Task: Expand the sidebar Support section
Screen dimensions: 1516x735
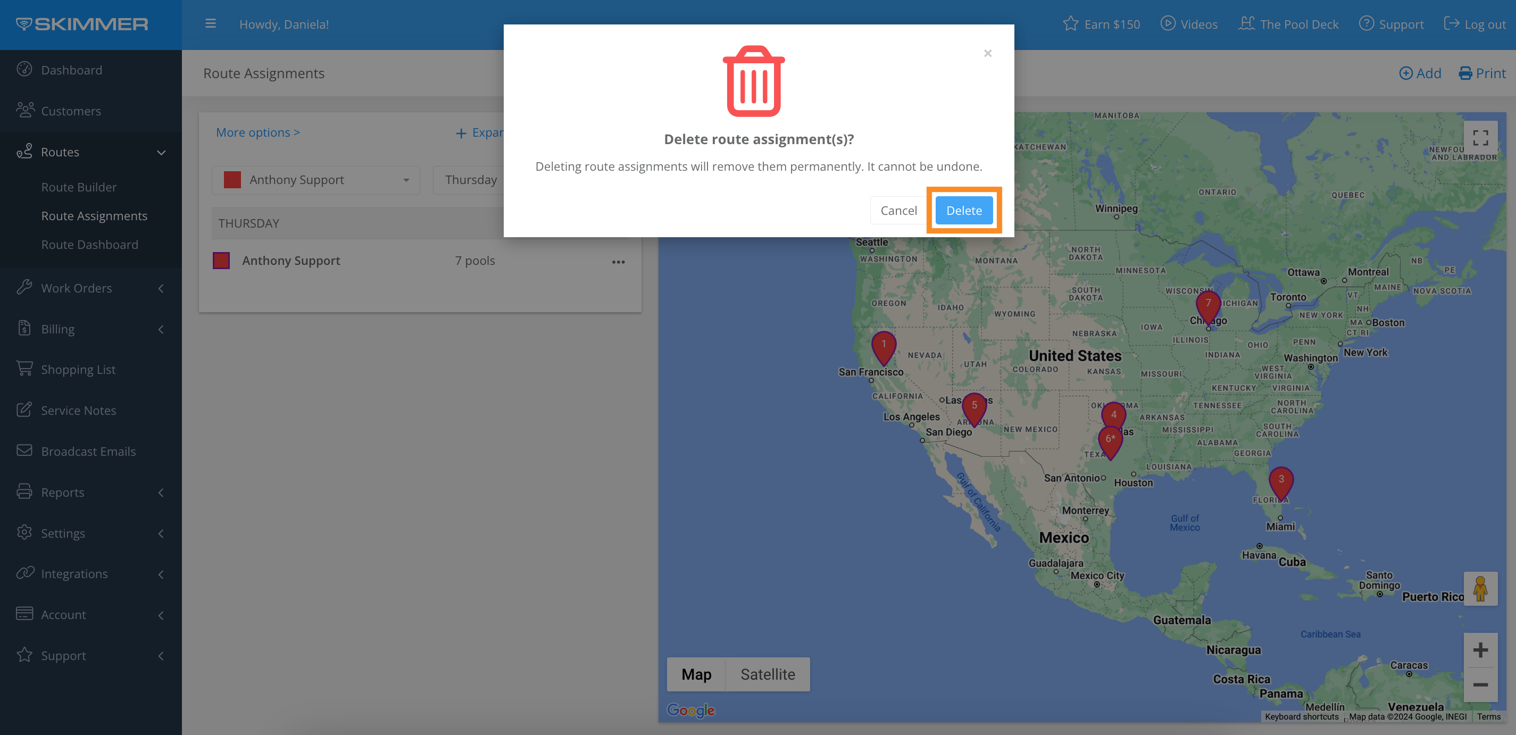Action: click(90, 655)
